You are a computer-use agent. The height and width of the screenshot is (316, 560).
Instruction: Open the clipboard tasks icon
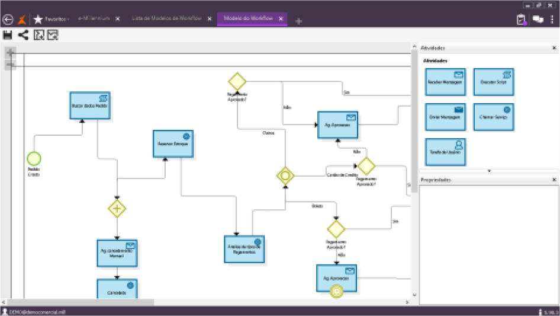click(521, 20)
